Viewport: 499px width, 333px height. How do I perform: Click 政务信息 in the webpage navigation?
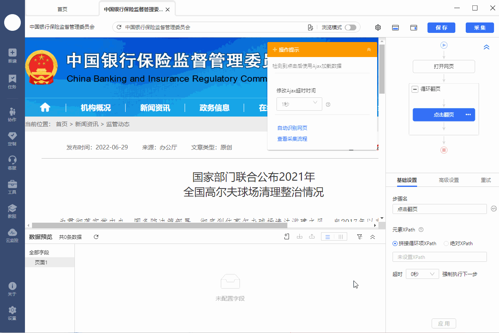[x=215, y=108]
